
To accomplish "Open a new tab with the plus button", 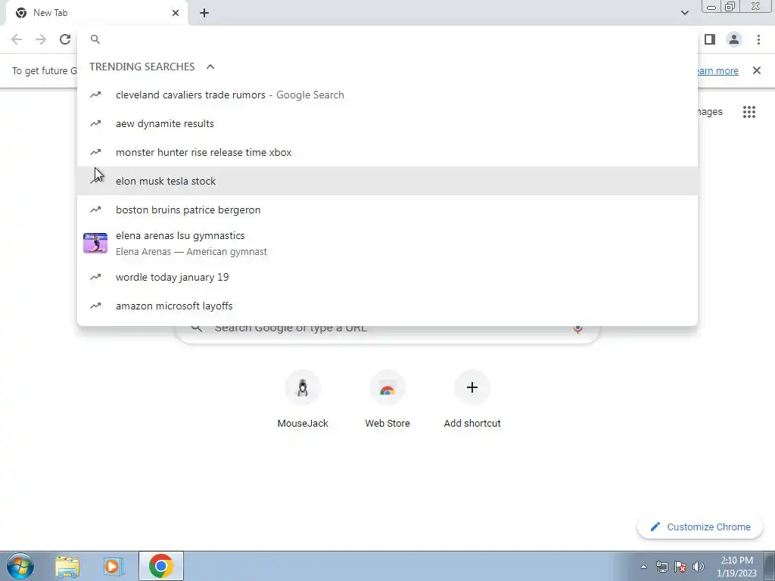I will 204,13.
